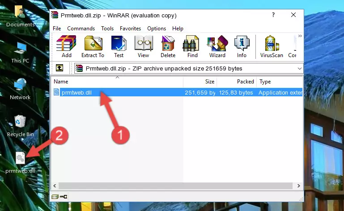Select the This PC desktop icon
The height and width of the screenshot is (211, 344).
(x=20, y=53)
